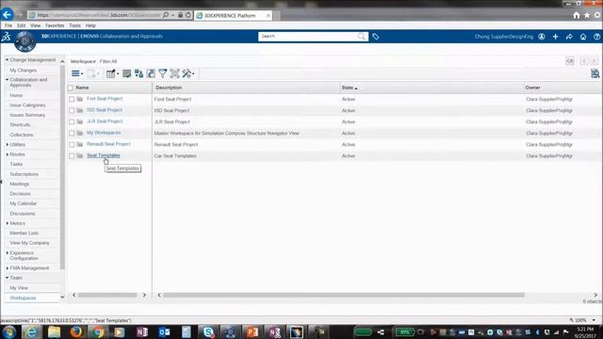Open the Ford Seat Project link
Screen dimensions: 603x339
tap(105, 98)
